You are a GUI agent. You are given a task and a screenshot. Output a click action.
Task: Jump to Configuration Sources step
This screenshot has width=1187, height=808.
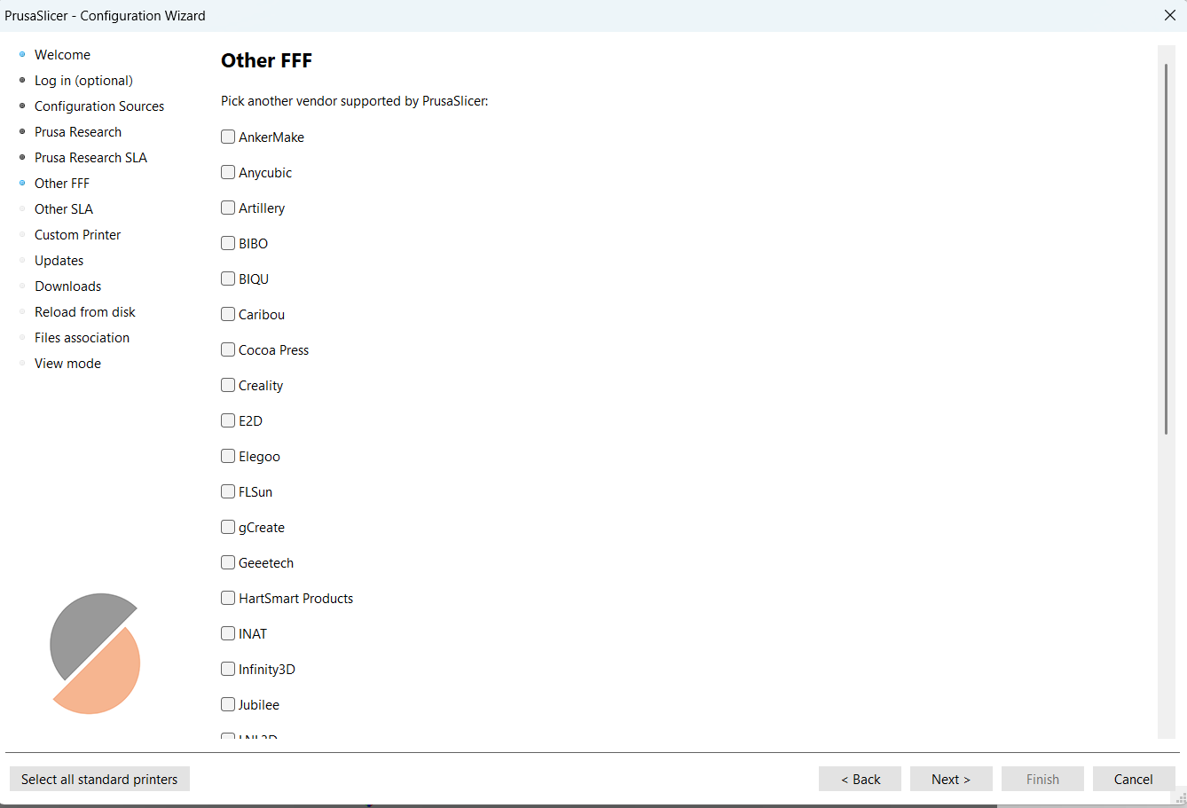(x=99, y=106)
